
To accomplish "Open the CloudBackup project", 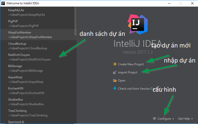I will (38, 46).
